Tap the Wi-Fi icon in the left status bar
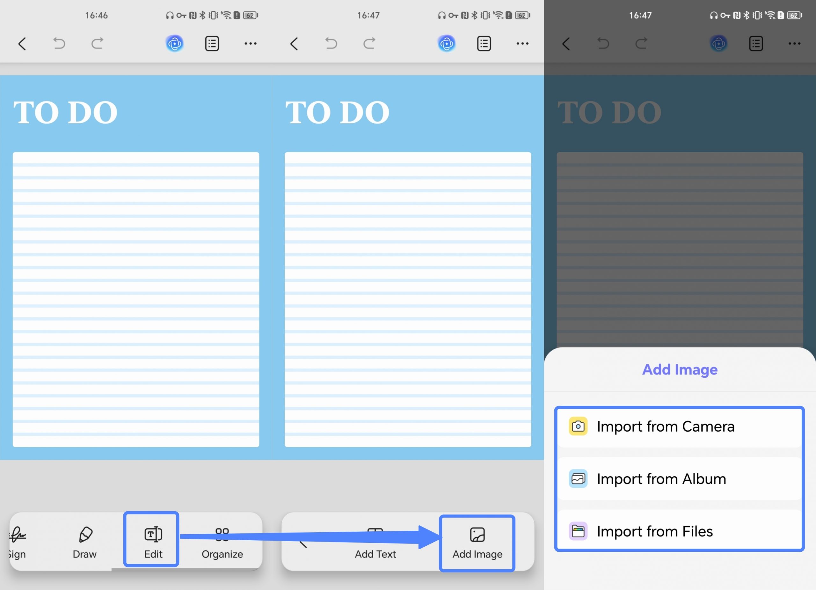The width and height of the screenshot is (816, 590). (226, 15)
